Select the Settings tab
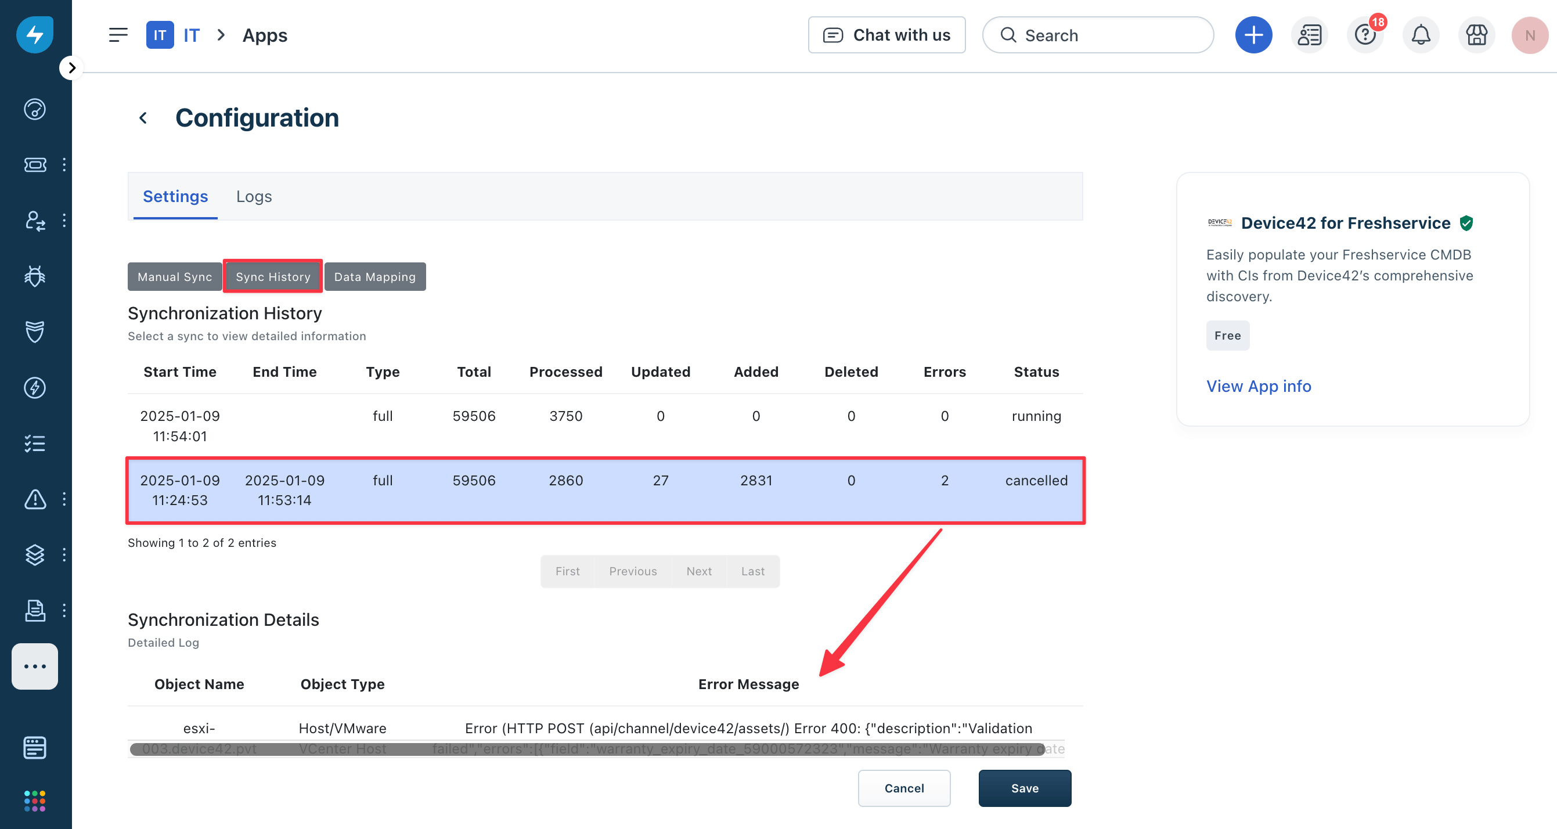The width and height of the screenshot is (1557, 829). point(175,196)
